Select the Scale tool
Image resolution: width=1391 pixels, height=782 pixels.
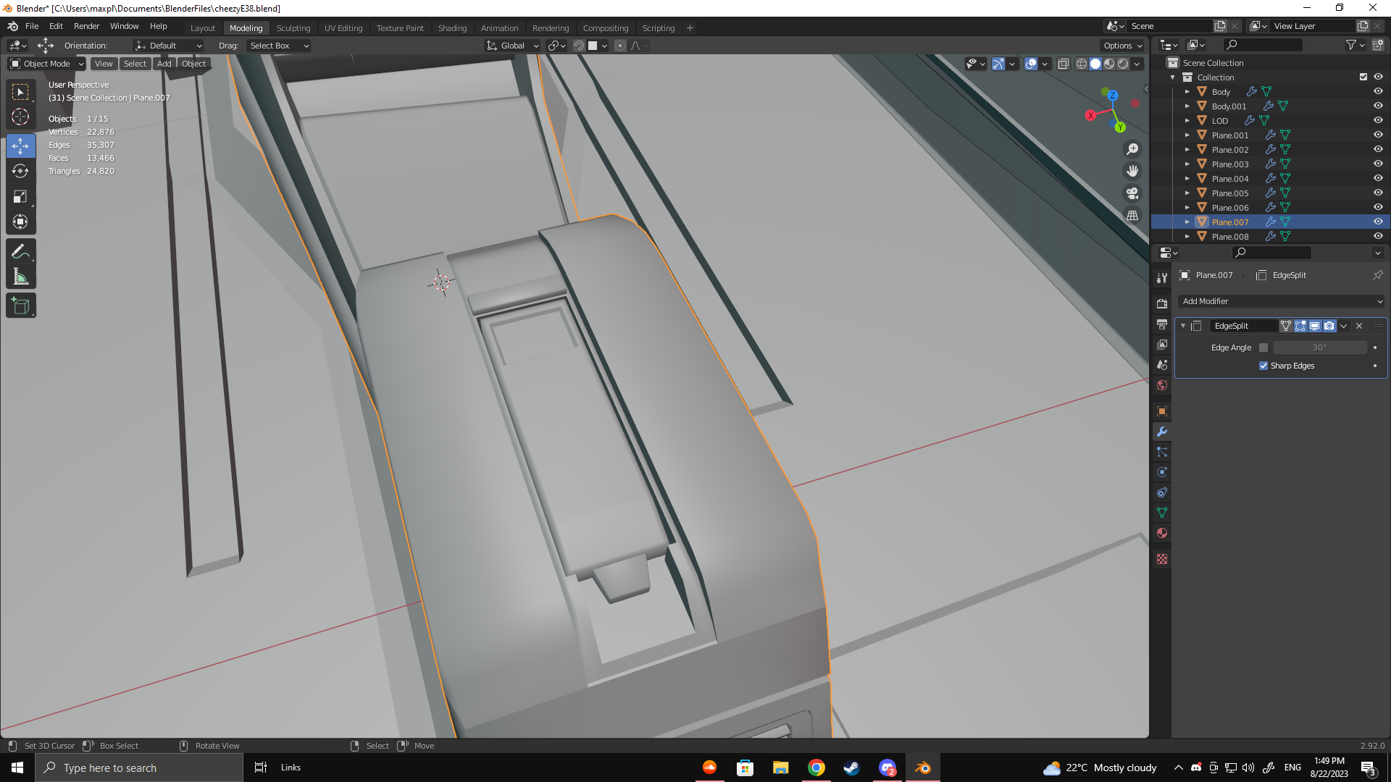pyautogui.click(x=20, y=196)
